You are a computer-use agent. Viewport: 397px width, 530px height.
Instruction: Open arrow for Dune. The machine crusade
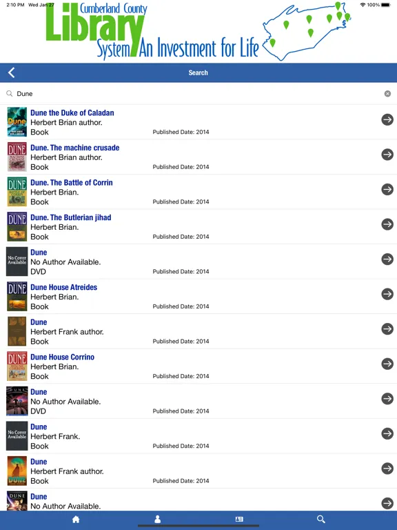[x=387, y=155]
